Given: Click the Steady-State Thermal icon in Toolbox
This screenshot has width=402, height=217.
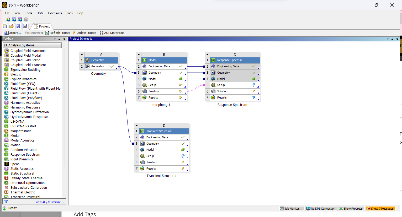Looking at the screenshot, I should point(7,178).
